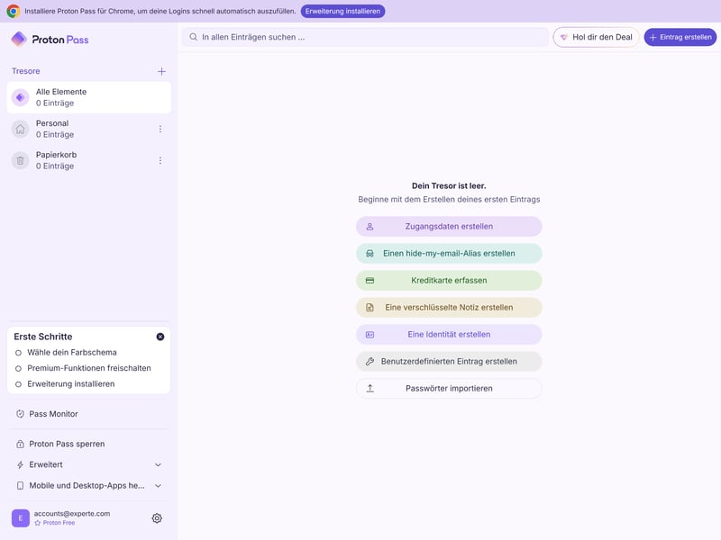Toggle Wähle dein Farbschema step circle
The height and width of the screenshot is (540, 721).
(x=18, y=353)
